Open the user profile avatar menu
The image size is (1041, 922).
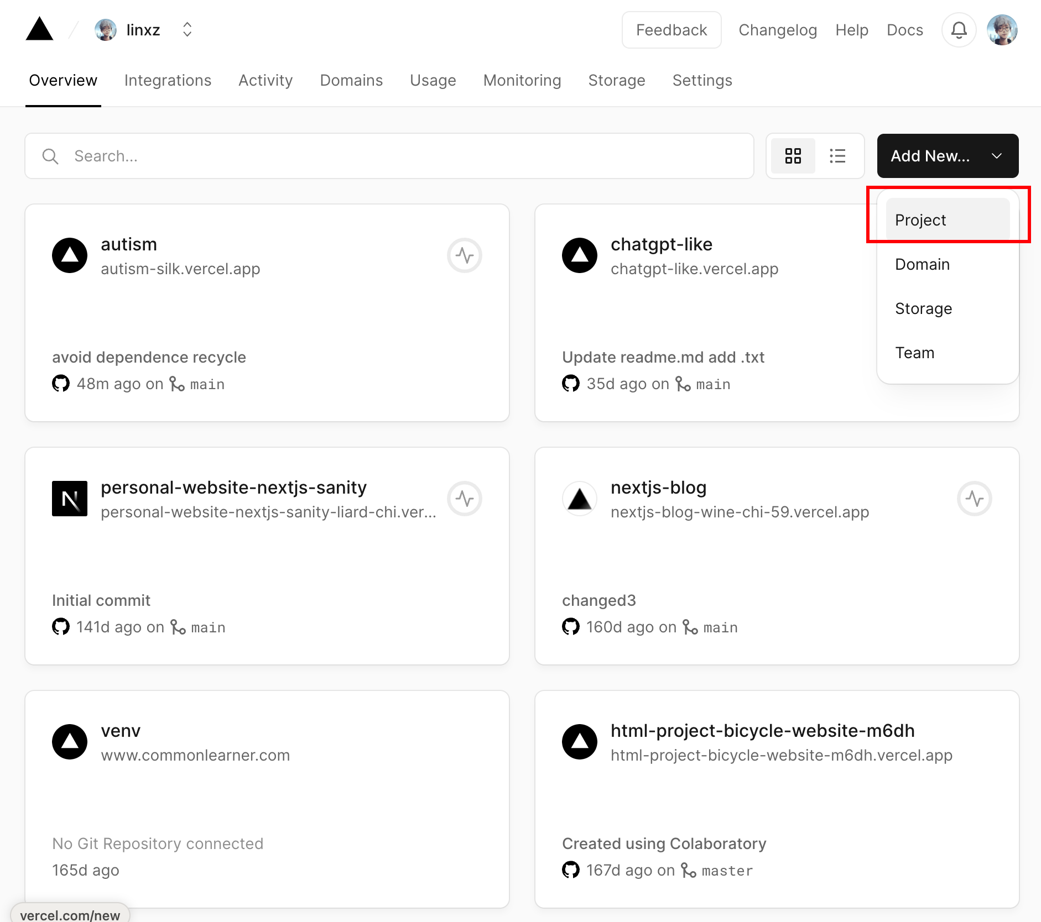click(1002, 30)
